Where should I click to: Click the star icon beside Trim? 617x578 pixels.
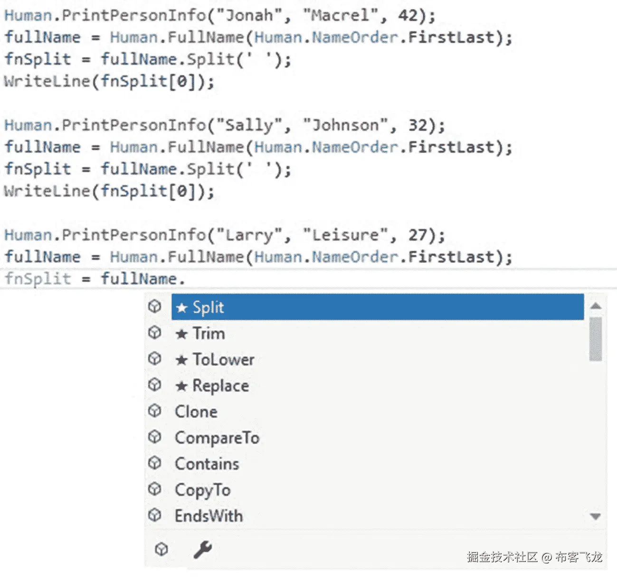181,333
